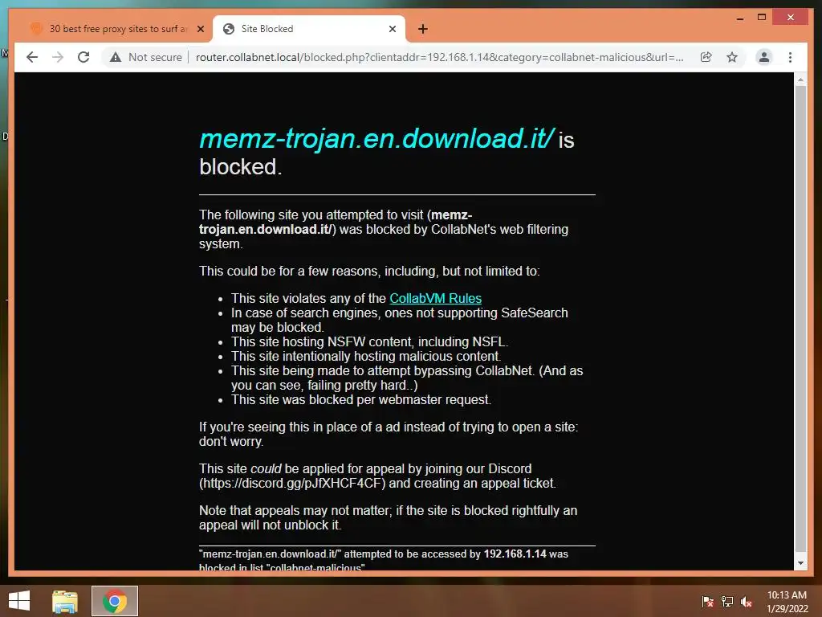The image size is (822, 617).
Task: Open the Windows Start menu
Action: coord(19,601)
